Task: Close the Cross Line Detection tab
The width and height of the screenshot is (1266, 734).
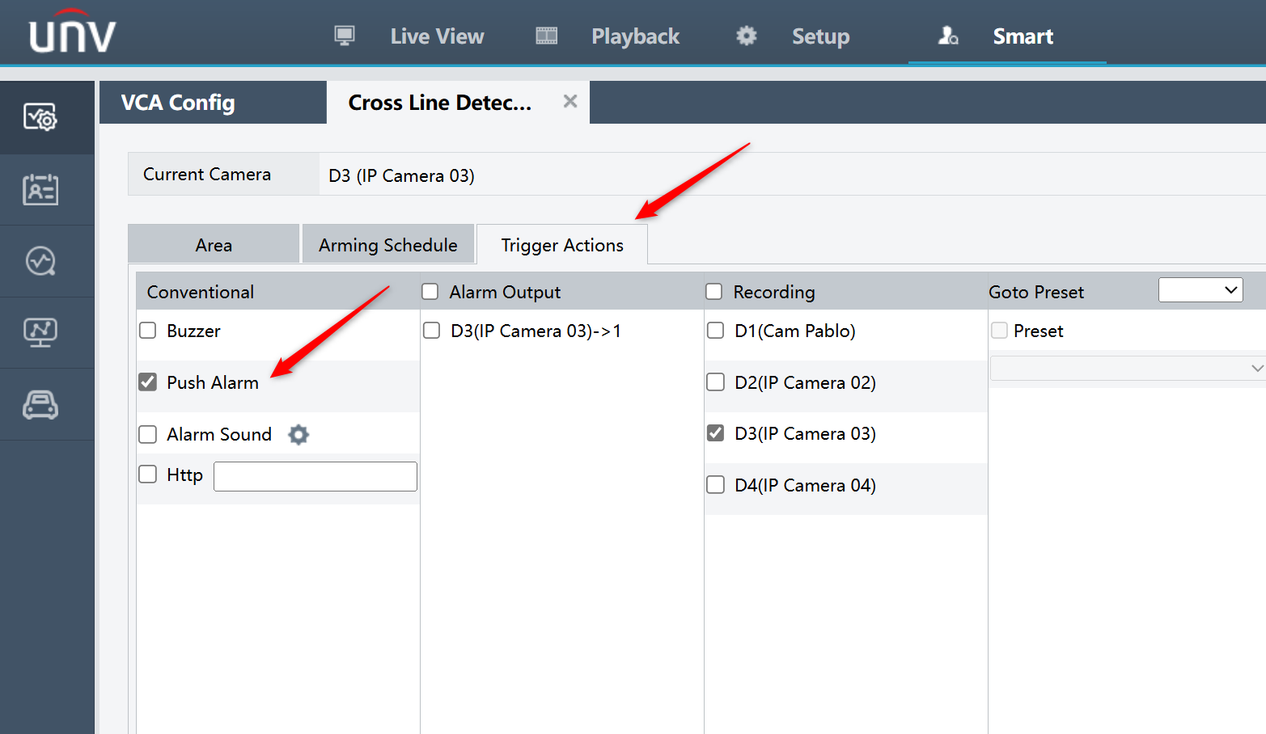Action: 569,101
